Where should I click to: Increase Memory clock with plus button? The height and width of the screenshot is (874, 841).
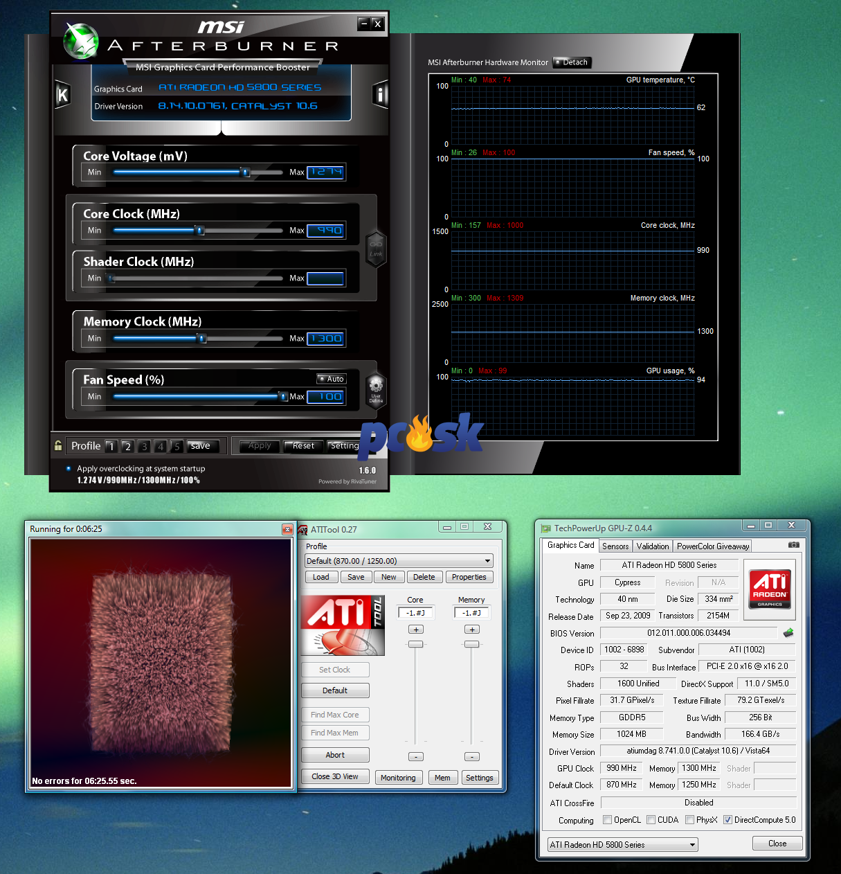[472, 630]
